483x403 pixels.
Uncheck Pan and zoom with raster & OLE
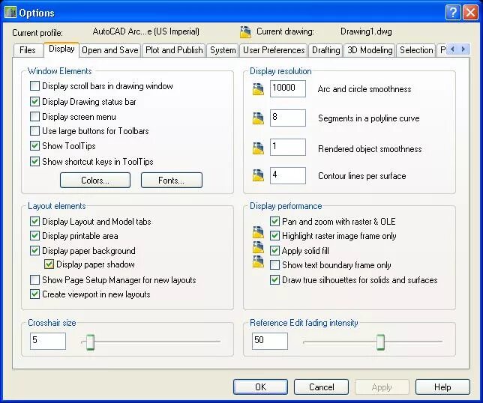coord(274,221)
